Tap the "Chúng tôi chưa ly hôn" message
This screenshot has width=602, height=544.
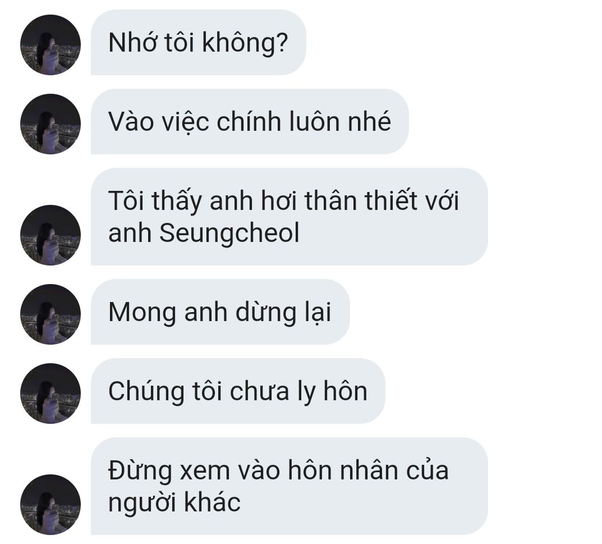pyautogui.click(x=238, y=391)
